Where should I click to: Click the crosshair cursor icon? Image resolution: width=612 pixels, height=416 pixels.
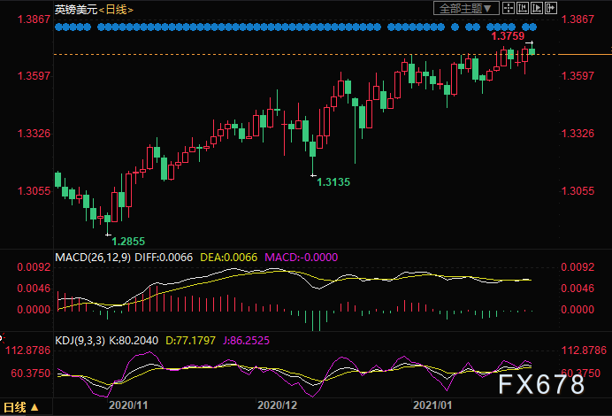(509, 8)
